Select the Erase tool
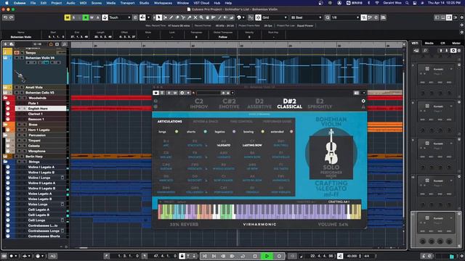Screen dimensions: 465x261 tap(177, 17)
